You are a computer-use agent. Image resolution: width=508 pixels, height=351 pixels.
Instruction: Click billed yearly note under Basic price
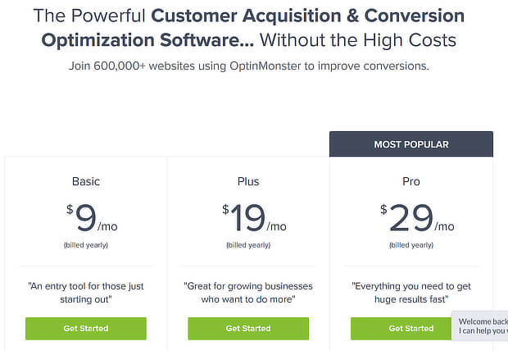point(86,245)
